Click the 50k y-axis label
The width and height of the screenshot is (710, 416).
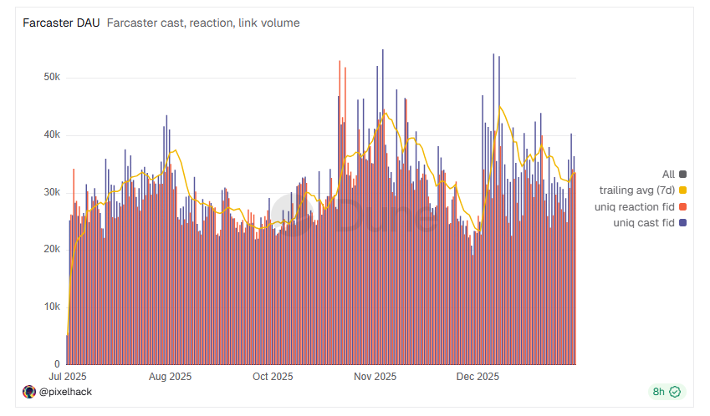coord(51,78)
